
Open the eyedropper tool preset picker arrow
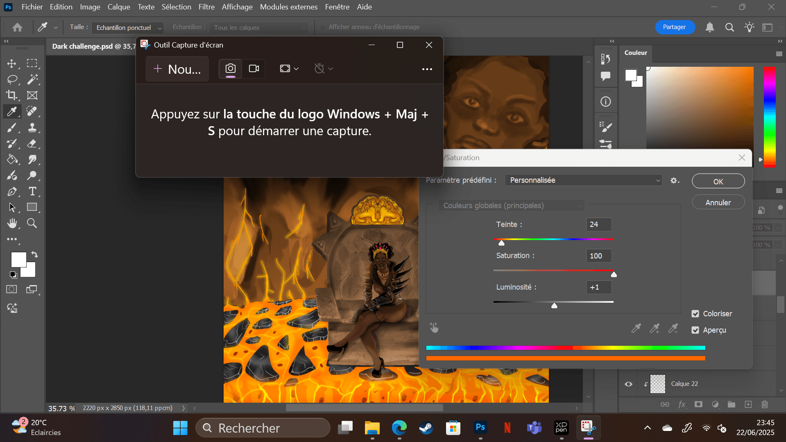pyautogui.click(x=56, y=27)
